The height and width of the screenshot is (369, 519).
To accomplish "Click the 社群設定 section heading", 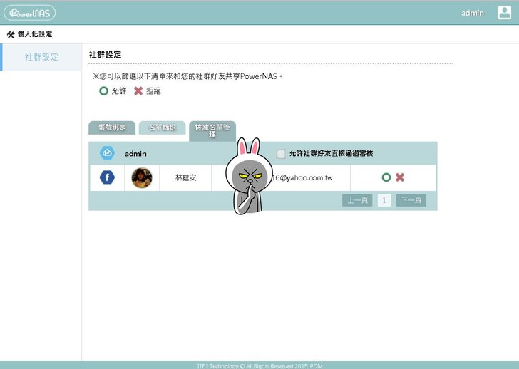I will (x=106, y=55).
